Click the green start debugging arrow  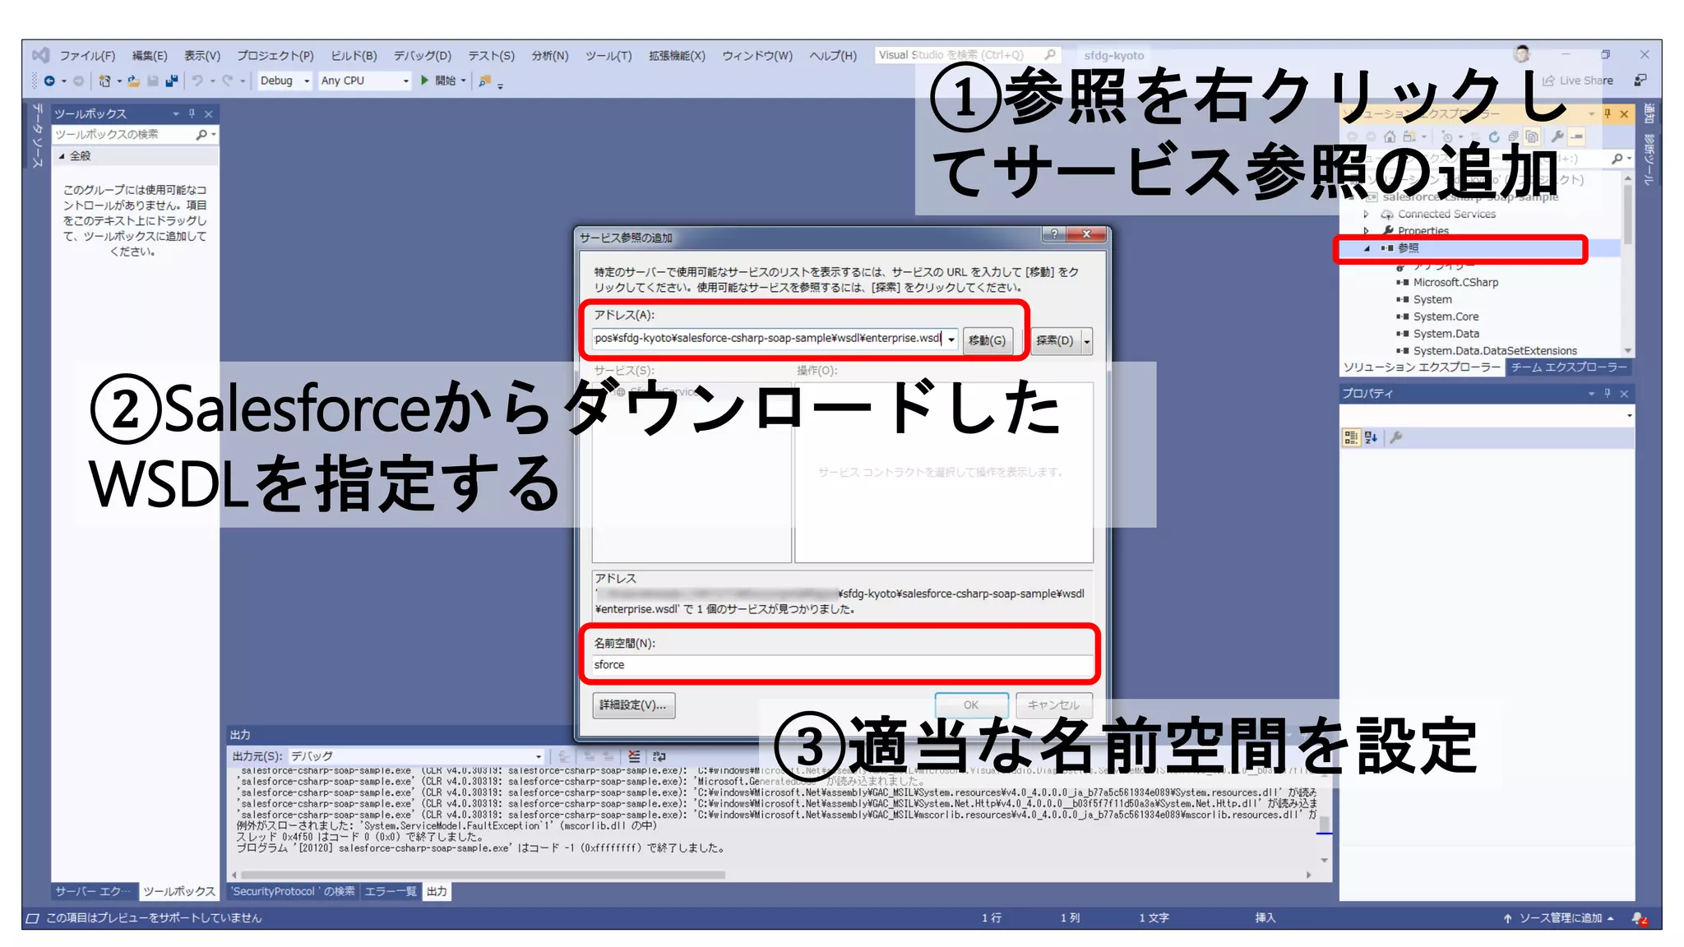[424, 81]
